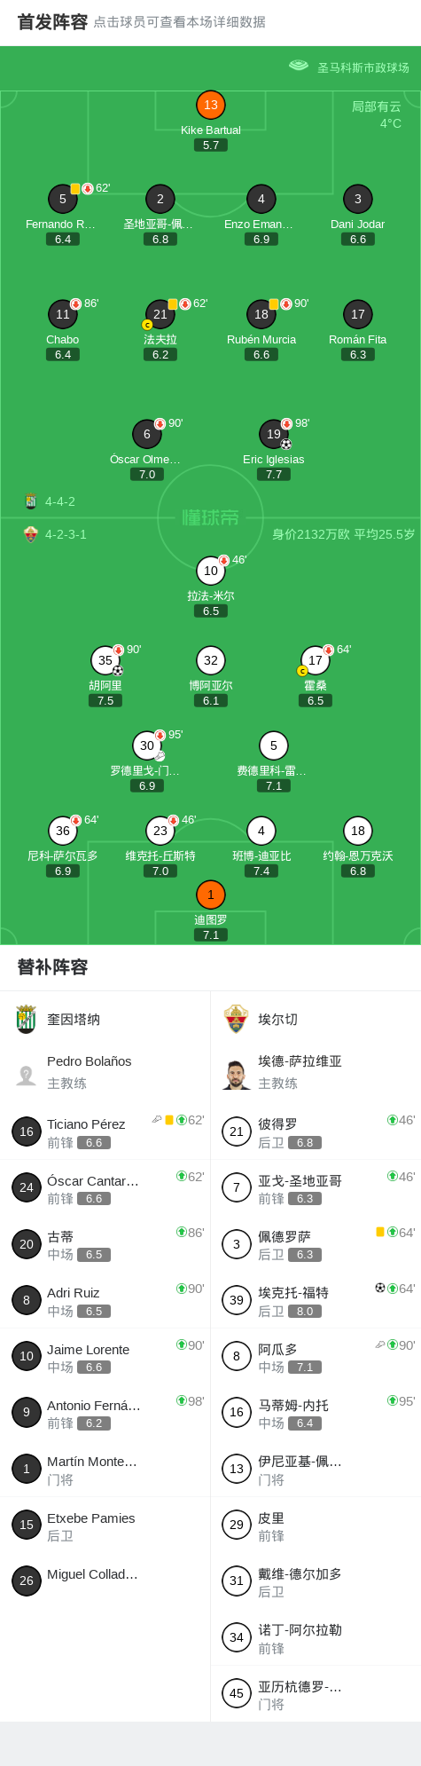The image size is (421, 1766).
Task: Click the 奎因塔纳 team badge in substitutes
Action: pyautogui.click(x=27, y=1019)
